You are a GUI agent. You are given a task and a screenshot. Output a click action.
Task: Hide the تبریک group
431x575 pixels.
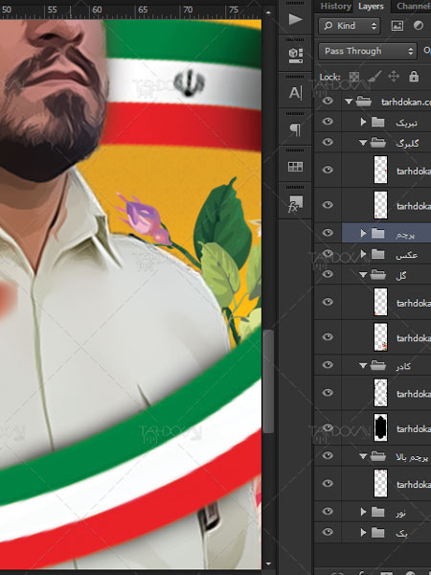pos(328,121)
